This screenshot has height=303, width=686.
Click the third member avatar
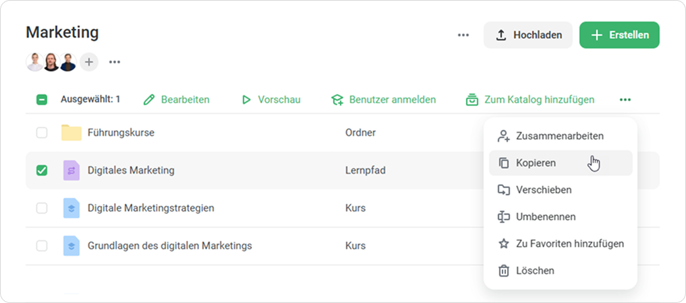[x=68, y=63]
